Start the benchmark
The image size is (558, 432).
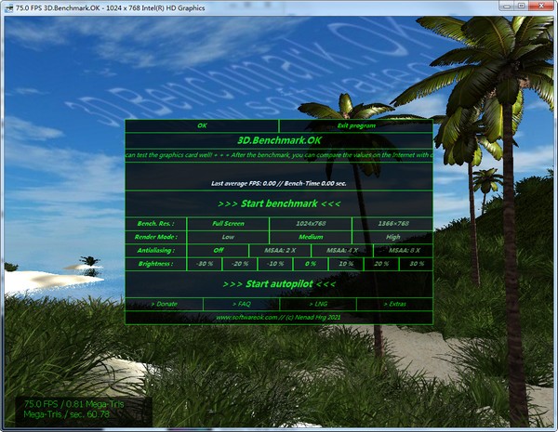point(279,203)
